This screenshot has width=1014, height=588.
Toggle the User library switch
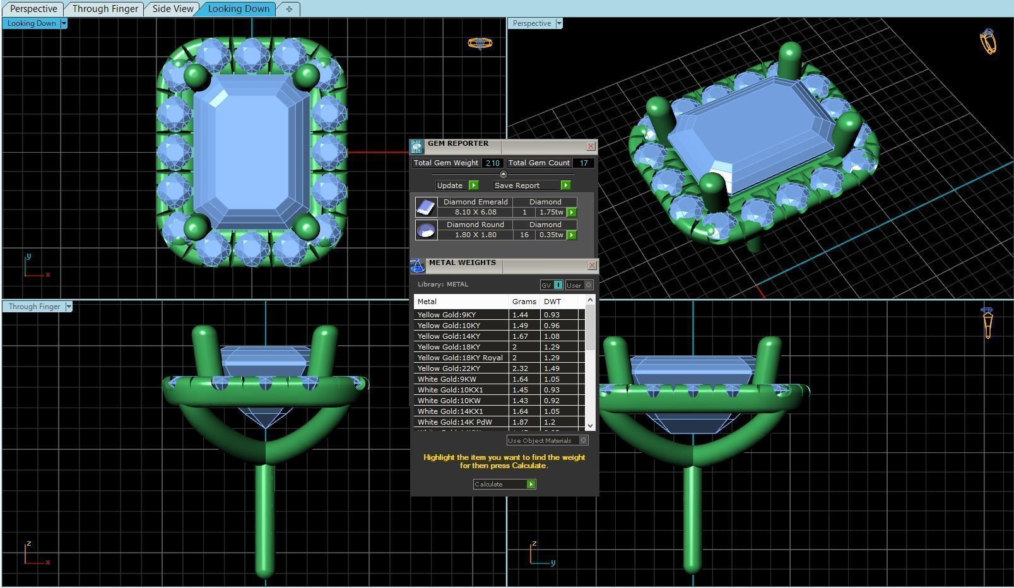coord(579,285)
